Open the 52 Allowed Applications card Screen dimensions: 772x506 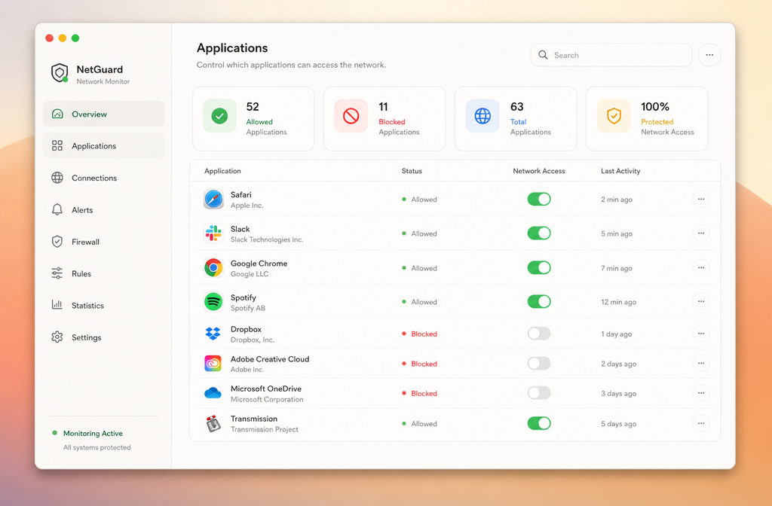[x=253, y=118]
